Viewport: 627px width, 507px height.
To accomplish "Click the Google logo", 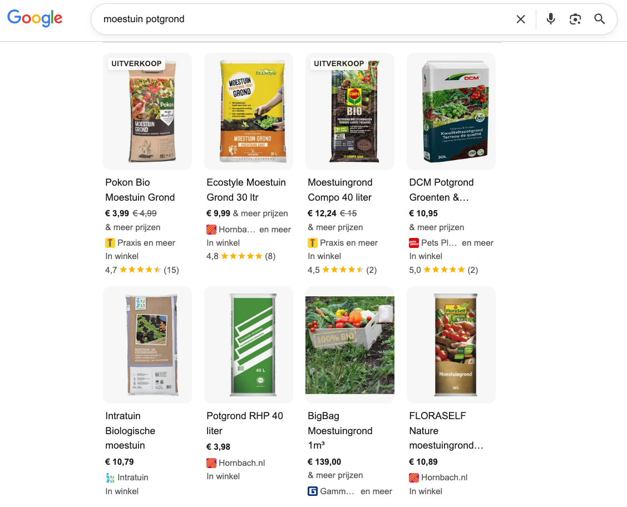I will (x=34, y=18).
